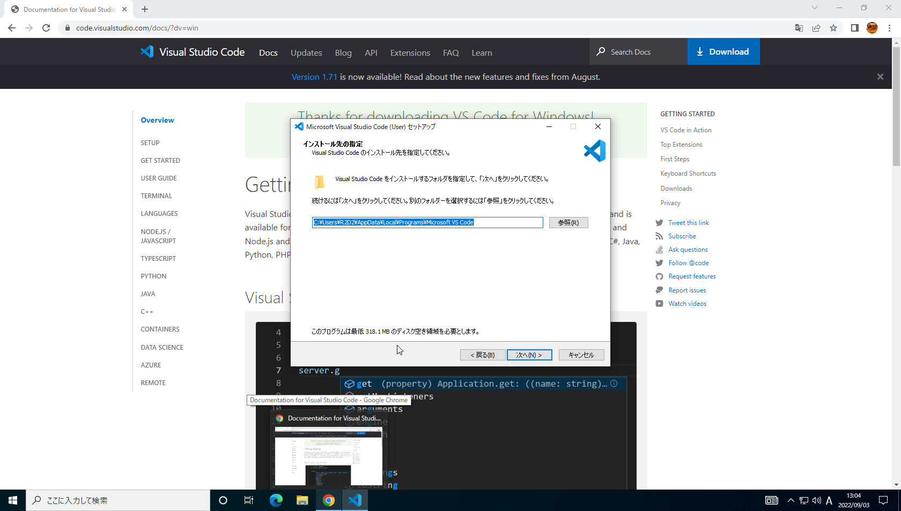Click the install path field in the setup dialog

(427, 222)
